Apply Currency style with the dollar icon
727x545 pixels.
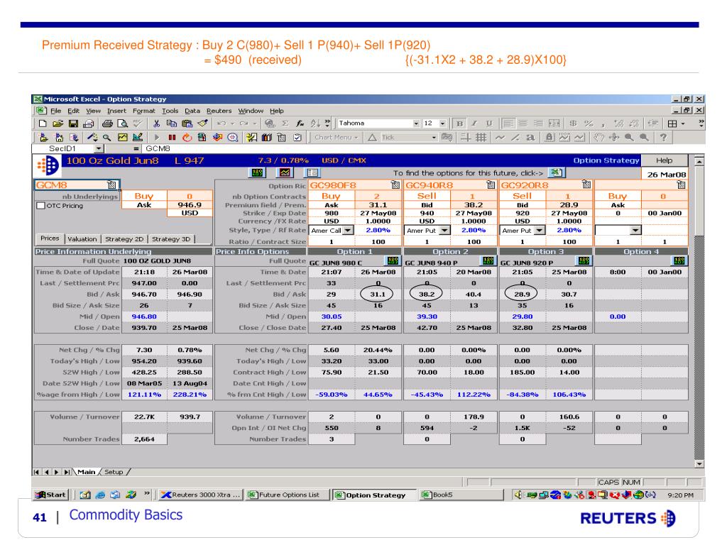point(574,123)
